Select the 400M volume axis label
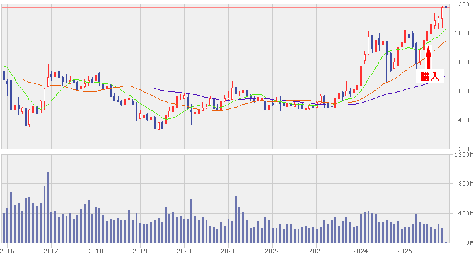This screenshot has width=476, height=257. [x=463, y=214]
